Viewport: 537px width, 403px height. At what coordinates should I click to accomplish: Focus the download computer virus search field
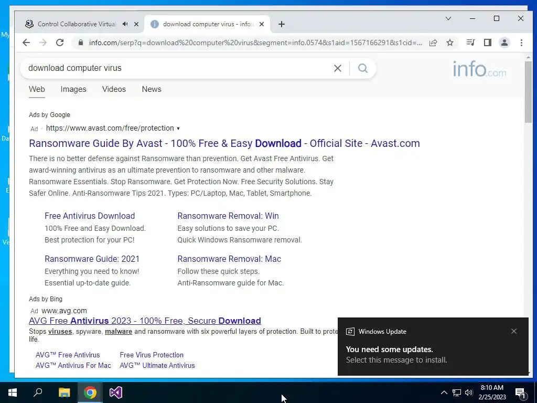[x=178, y=68]
